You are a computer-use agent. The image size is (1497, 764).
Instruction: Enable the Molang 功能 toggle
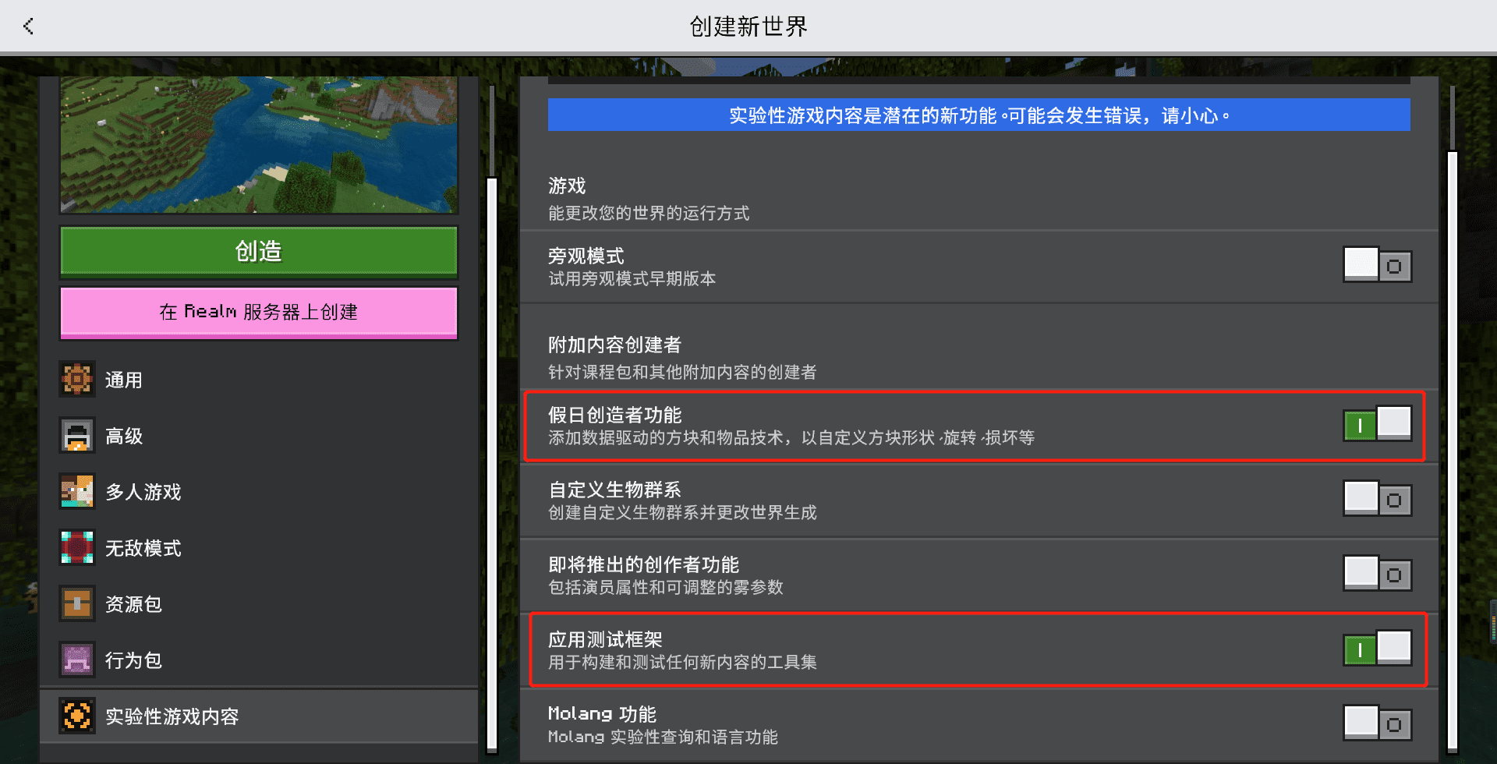[1378, 724]
